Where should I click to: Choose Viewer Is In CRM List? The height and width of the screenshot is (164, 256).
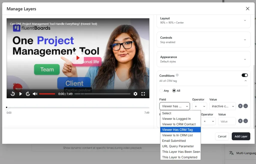coord(180,135)
